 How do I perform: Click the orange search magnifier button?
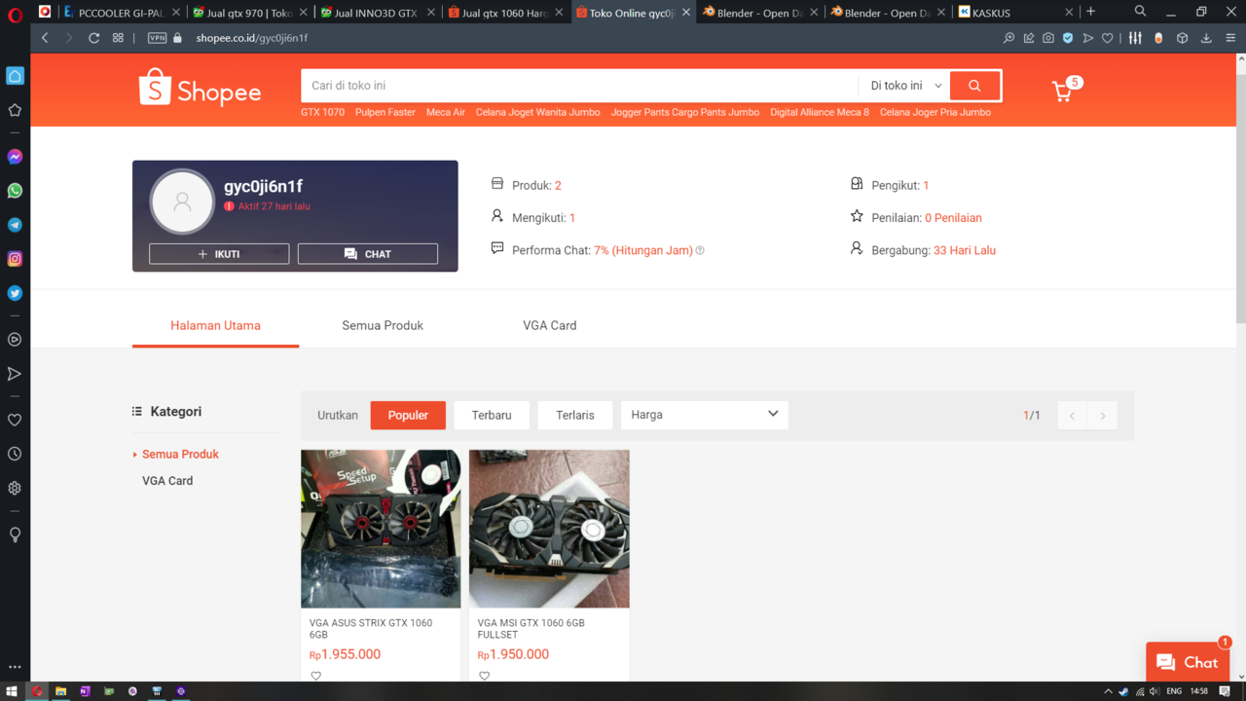974,86
